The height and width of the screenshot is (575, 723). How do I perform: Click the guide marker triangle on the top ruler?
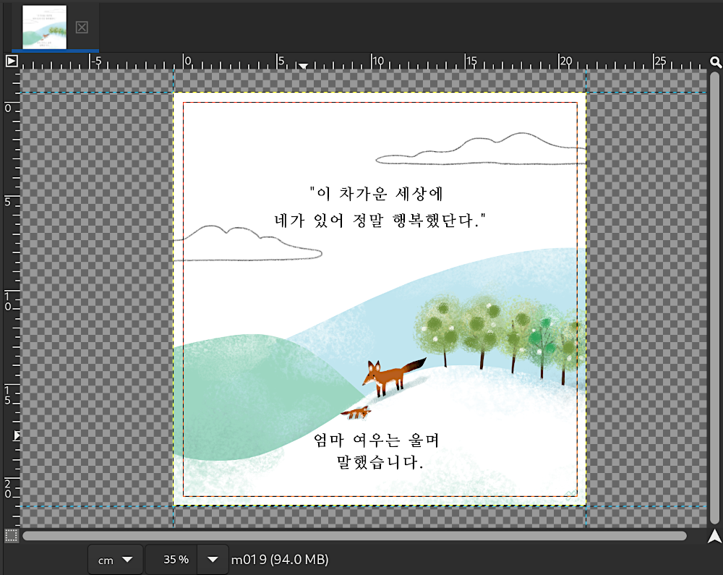[303, 66]
